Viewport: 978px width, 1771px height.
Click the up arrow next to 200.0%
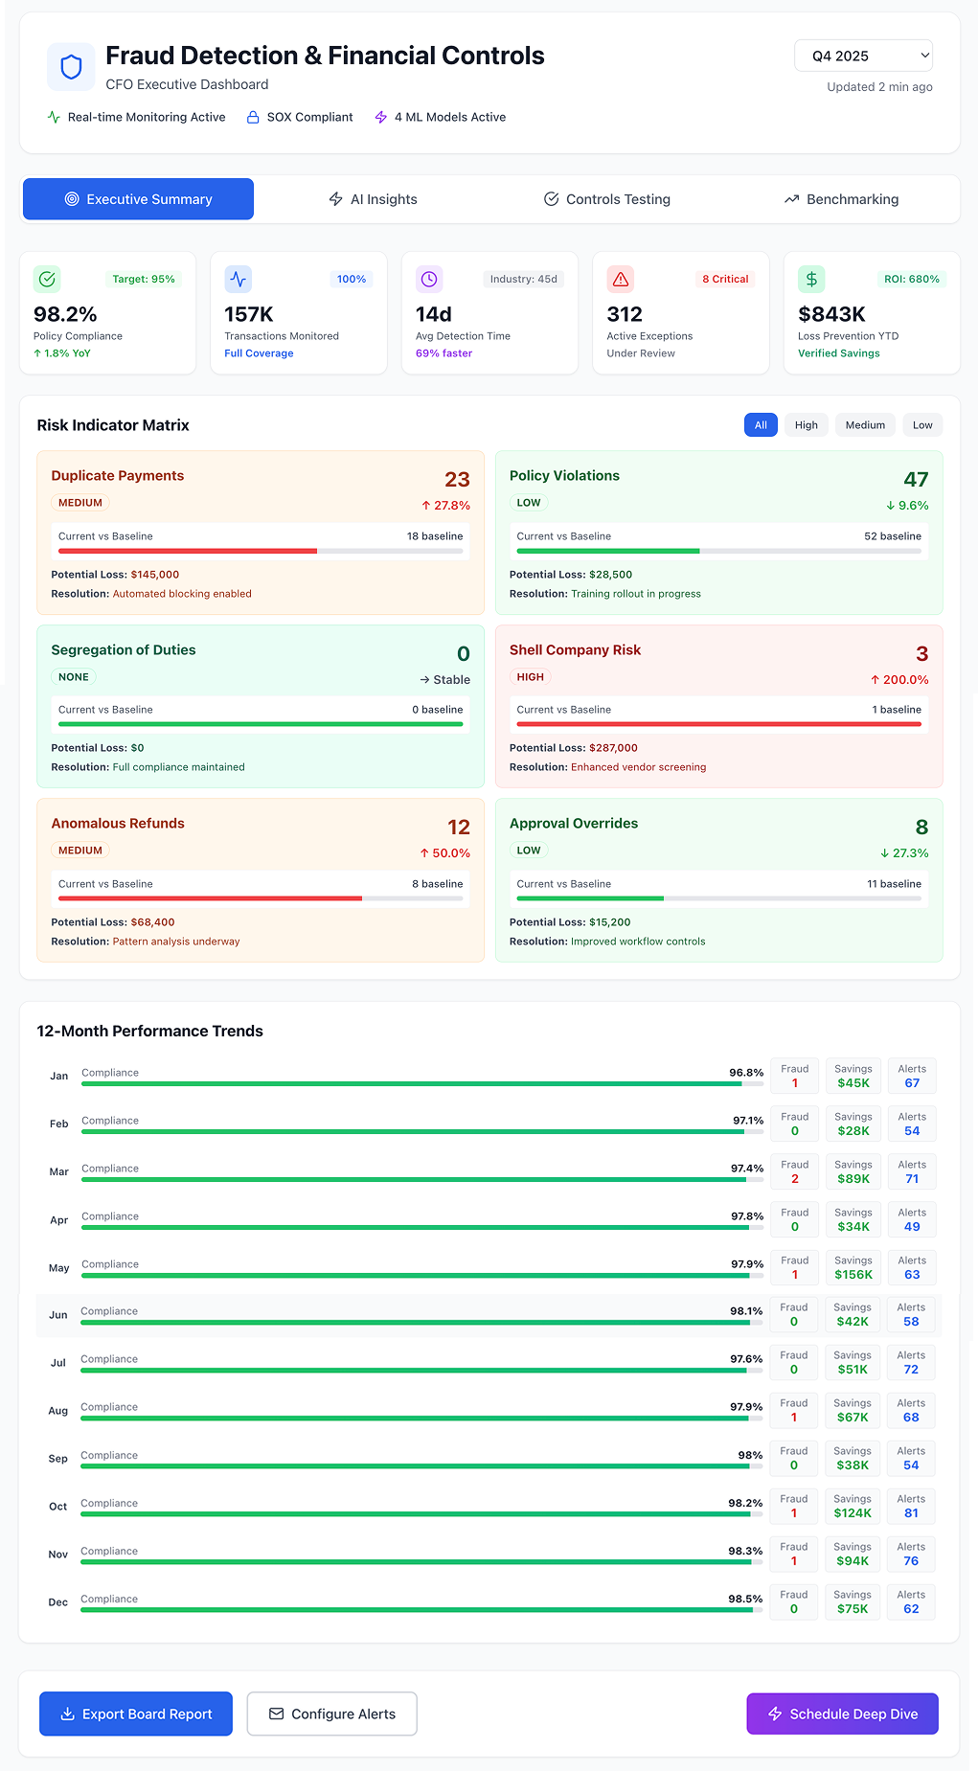pos(875,680)
